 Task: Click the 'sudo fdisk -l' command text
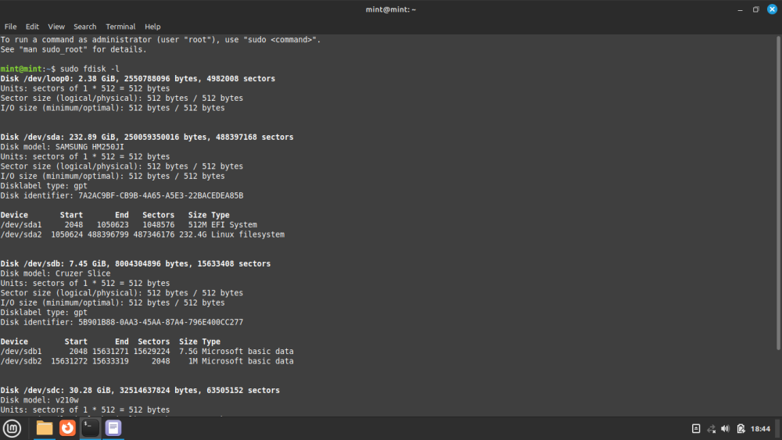coord(90,69)
